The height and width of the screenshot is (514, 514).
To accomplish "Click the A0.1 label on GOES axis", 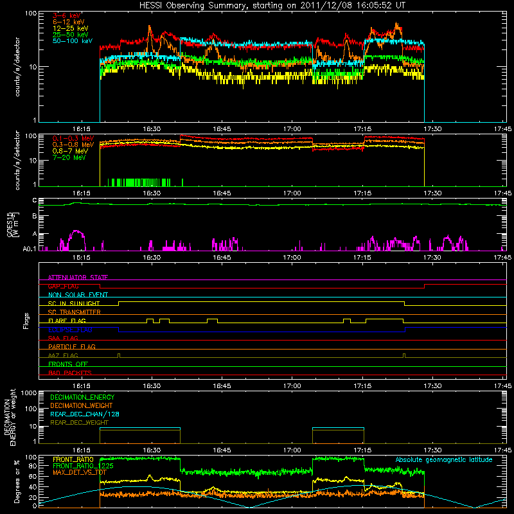I will [30, 249].
